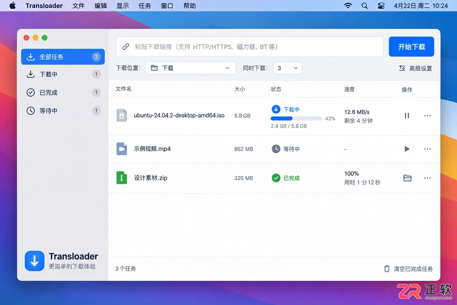
Task: Select 全部任务 in sidebar
Action: pos(63,57)
